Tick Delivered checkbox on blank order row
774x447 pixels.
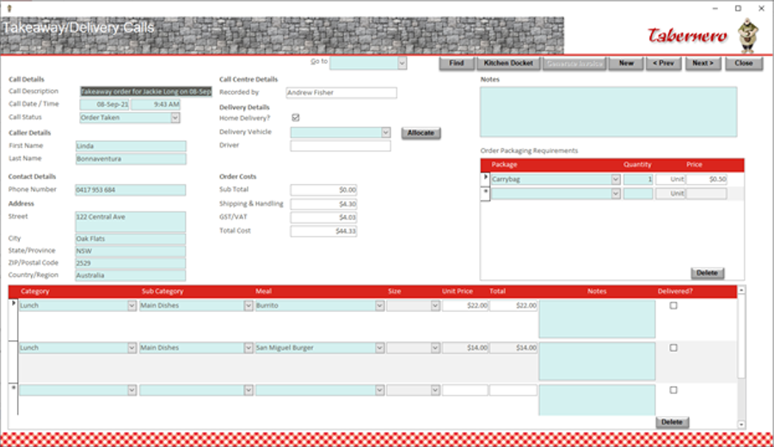pyautogui.click(x=673, y=389)
